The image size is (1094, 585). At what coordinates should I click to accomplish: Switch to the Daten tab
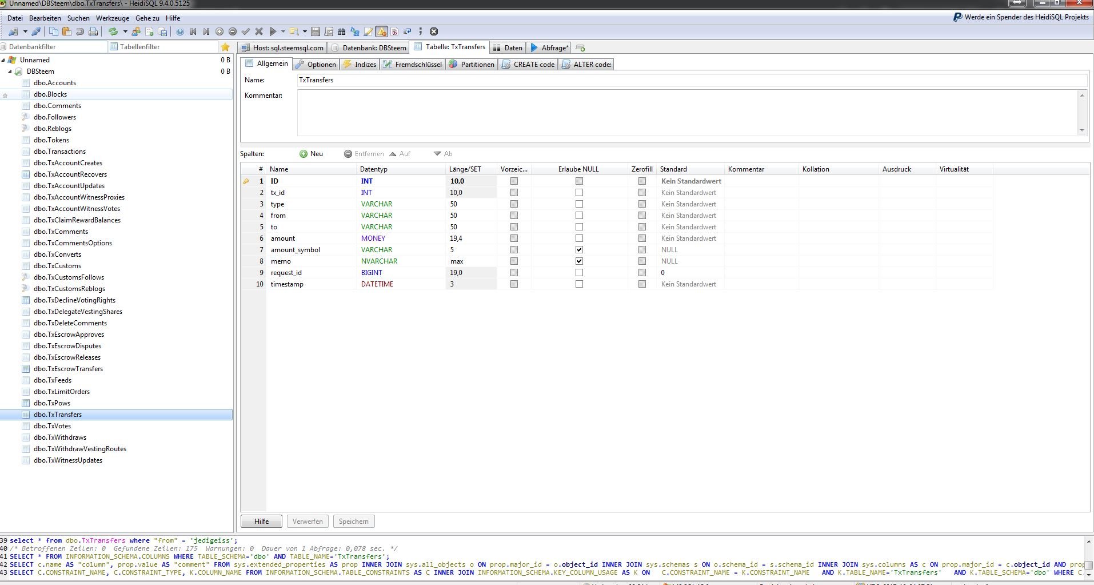click(508, 48)
